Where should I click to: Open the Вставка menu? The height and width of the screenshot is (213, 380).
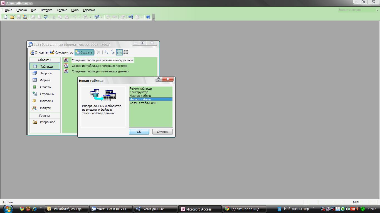(46, 10)
